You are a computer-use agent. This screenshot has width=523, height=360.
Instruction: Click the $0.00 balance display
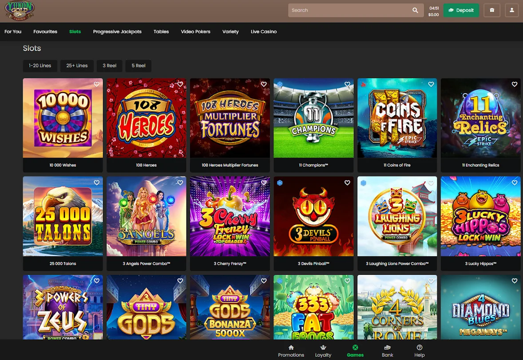click(434, 15)
